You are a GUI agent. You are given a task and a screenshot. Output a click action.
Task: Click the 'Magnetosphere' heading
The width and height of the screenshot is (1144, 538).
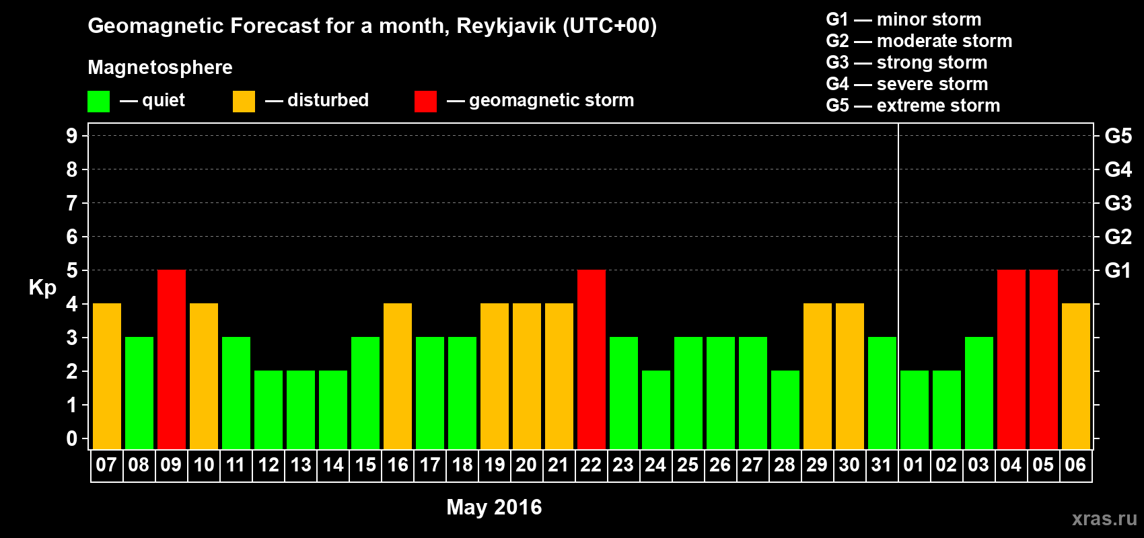[160, 67]
